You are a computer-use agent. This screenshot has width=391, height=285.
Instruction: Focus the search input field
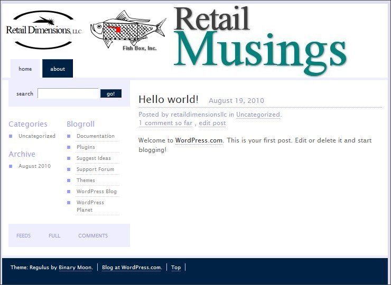coord(68,93)
